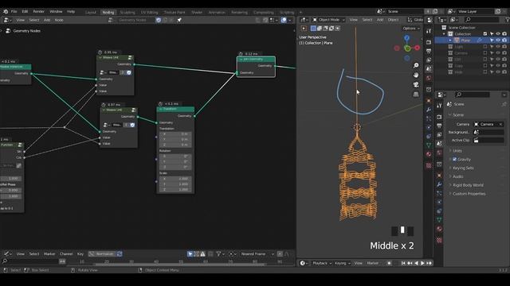Toggle the node tree pin icon
The image size is (510, 286).
179,20
